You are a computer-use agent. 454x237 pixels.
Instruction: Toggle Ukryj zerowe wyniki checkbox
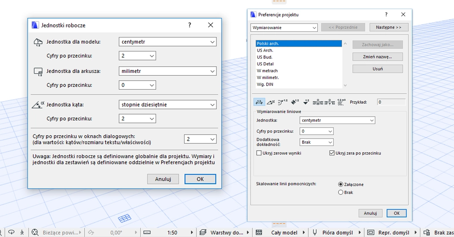[259, 153]
